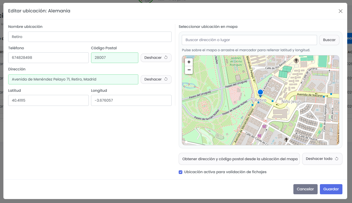Focus the Nombre ubicación field

tap(90, 37)
